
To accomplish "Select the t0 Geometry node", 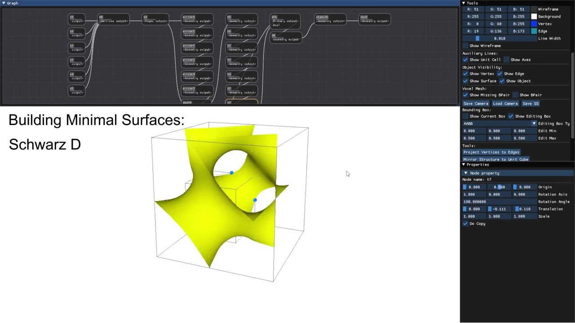I will (x=242, y=19).
